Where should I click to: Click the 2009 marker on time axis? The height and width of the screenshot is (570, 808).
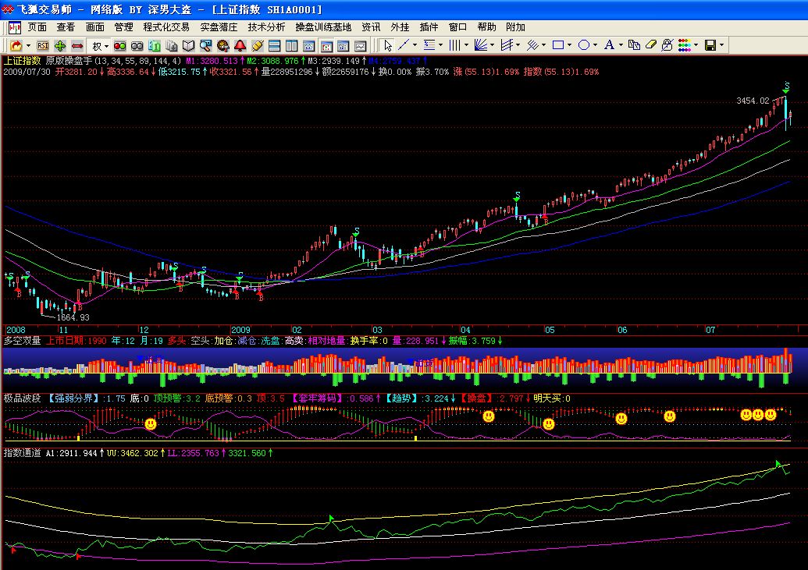(240, 330)
